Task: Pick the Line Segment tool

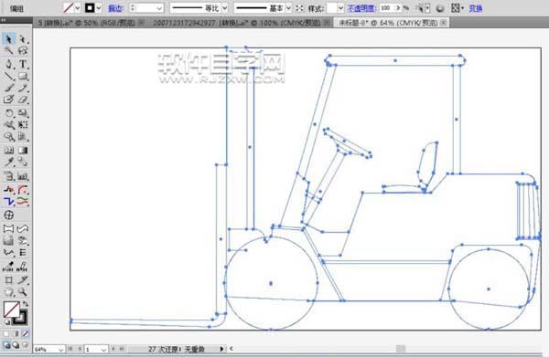Action: (9, 76)
